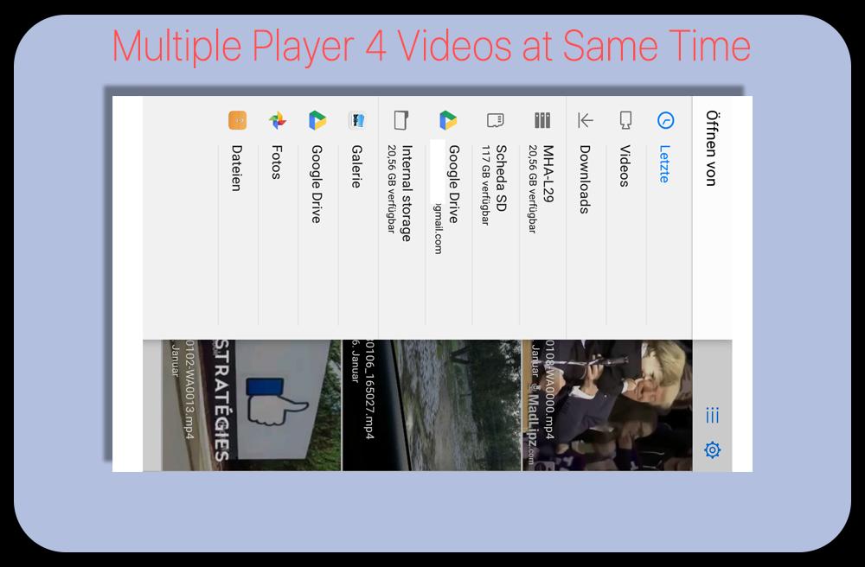
Task: Open the Galerie label
Action: (356, 167)
